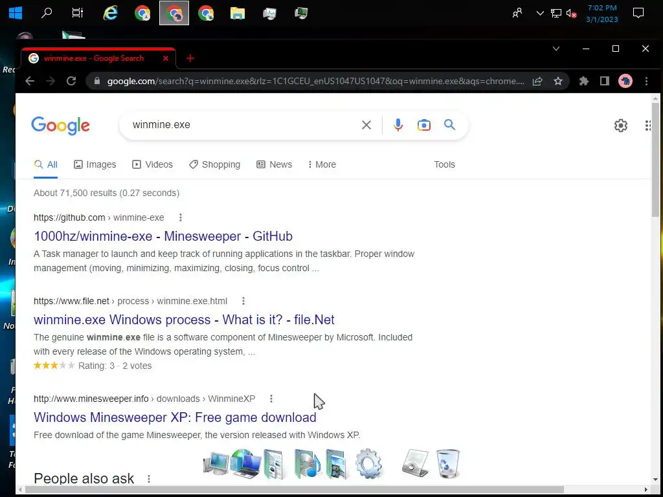View site info padlock icon
Image resolution: width=663 pixels, height=497 pixels.
click(97, 81)
